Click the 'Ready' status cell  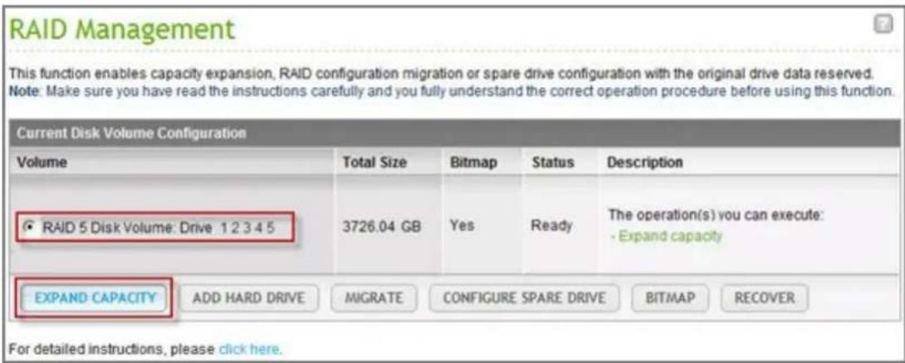[x=551, y=227]
